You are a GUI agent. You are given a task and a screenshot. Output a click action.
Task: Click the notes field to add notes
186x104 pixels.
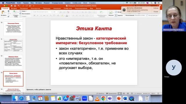[x=94, y=90]
